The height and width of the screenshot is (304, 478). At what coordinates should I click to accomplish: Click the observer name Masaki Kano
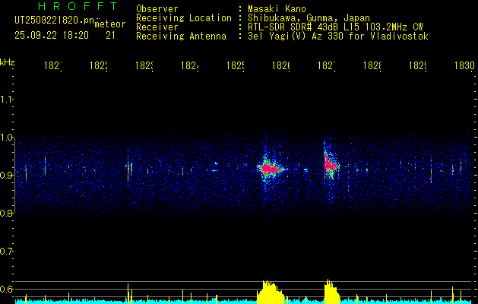277,9
